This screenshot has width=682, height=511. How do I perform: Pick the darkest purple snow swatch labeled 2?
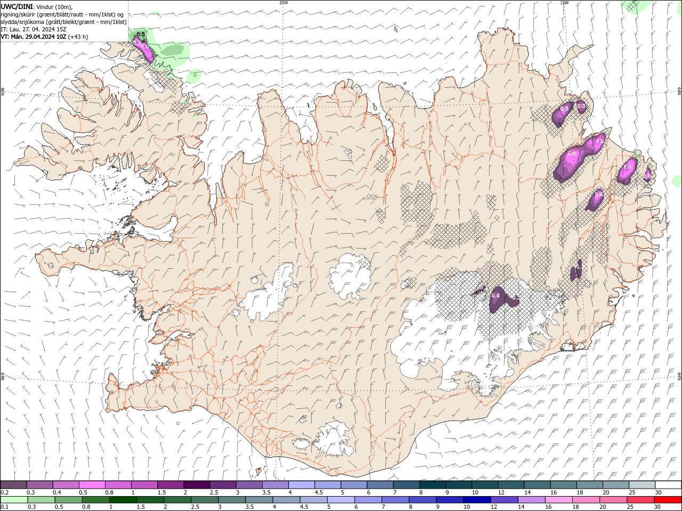pyautogui.click(x=197, y=485)
